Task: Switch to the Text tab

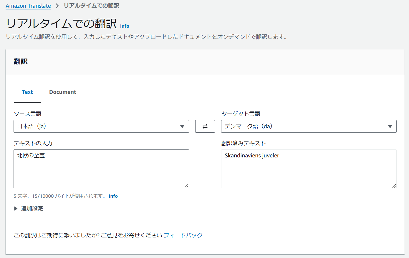Action: click(x=27, y=92)
